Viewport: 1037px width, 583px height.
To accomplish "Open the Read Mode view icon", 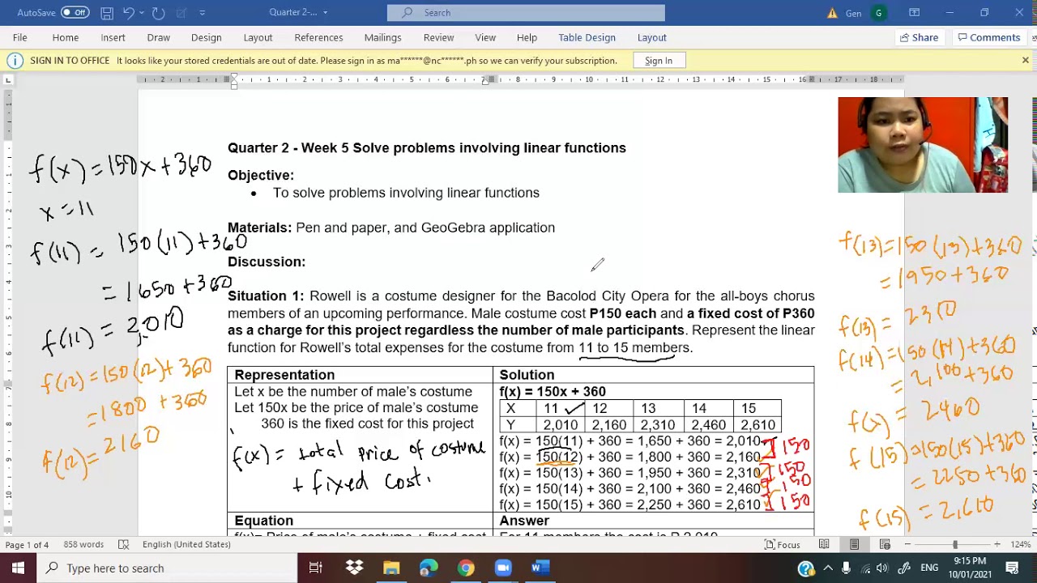I will tap(824, 544).
